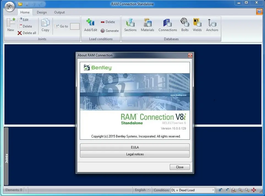This screenshot has width=265, height=196.
Task: Click the Go to button
Action: point(62,26)
